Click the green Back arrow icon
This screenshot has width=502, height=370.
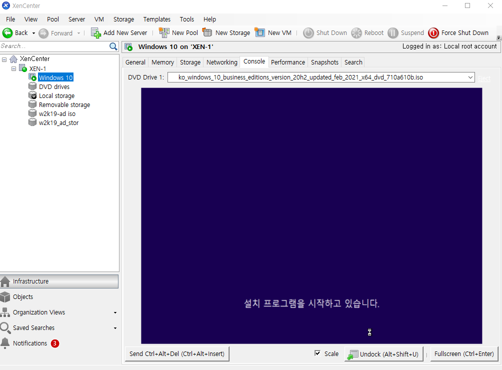click(7, 32)
